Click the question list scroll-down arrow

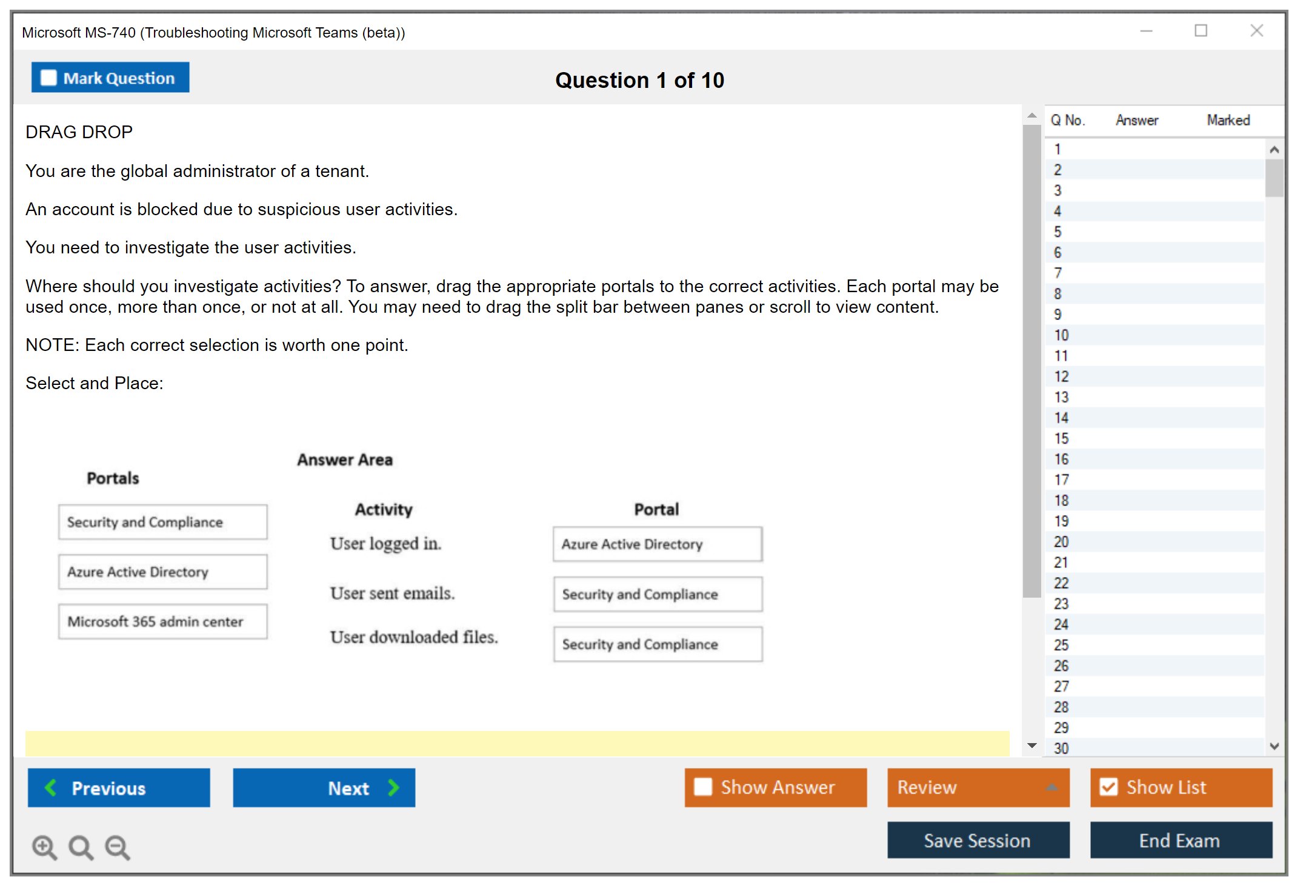[1274, 746]
